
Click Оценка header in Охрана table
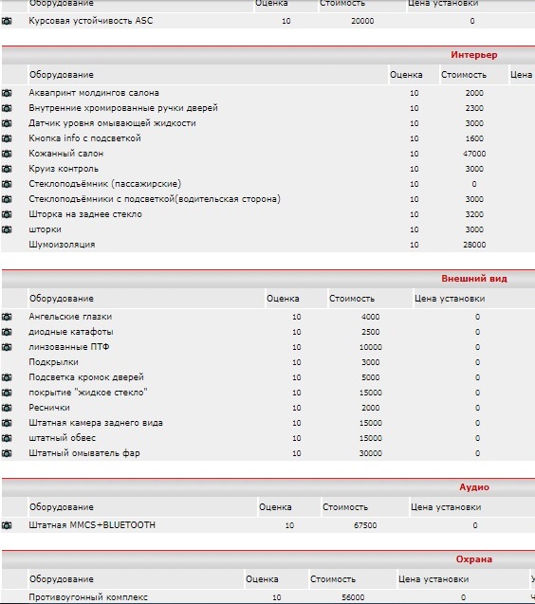[x=262, y=579]
